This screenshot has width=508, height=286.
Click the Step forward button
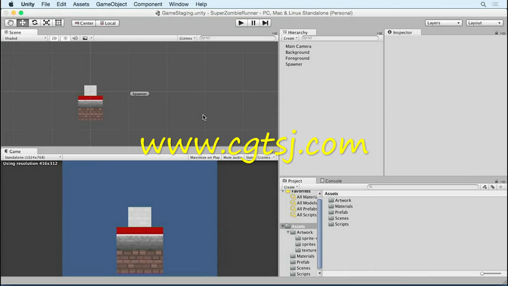265,23
